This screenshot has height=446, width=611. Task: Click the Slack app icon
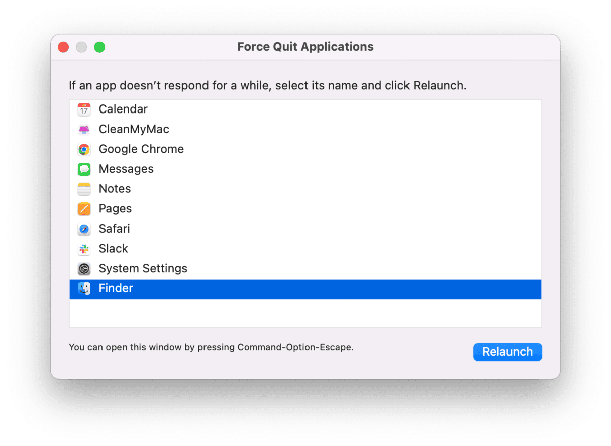pos(84,249)
